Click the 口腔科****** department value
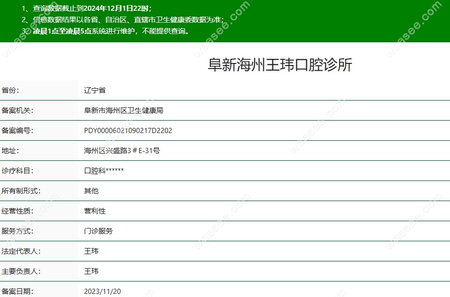This screenshot has width=450, height=297. pyautogui.click(x=104, y=171)
